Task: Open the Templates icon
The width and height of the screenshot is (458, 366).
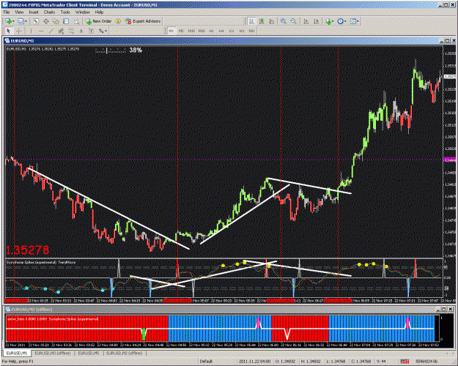Action: 353,21
